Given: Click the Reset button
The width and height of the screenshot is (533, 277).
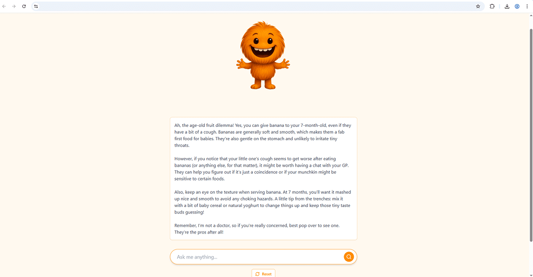Looking at the screenshot, I should [263, 273].
